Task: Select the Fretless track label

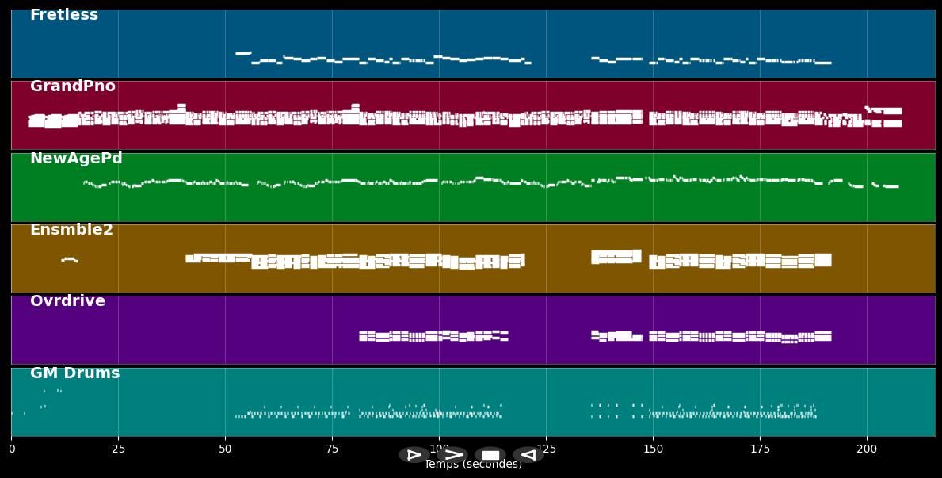Action: pos(64,15)
